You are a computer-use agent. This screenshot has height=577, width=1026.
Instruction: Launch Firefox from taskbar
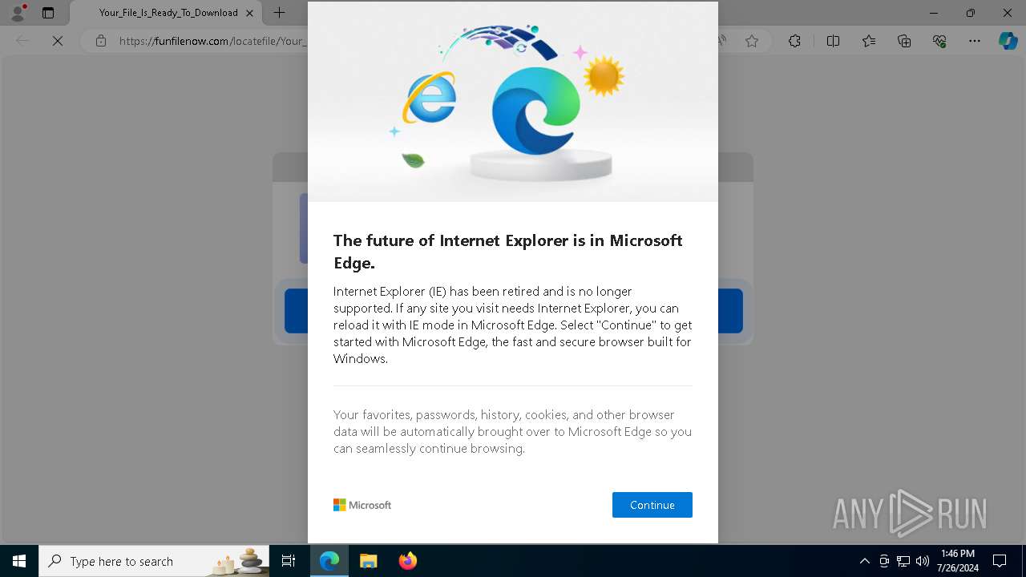[x=407, y=561]
